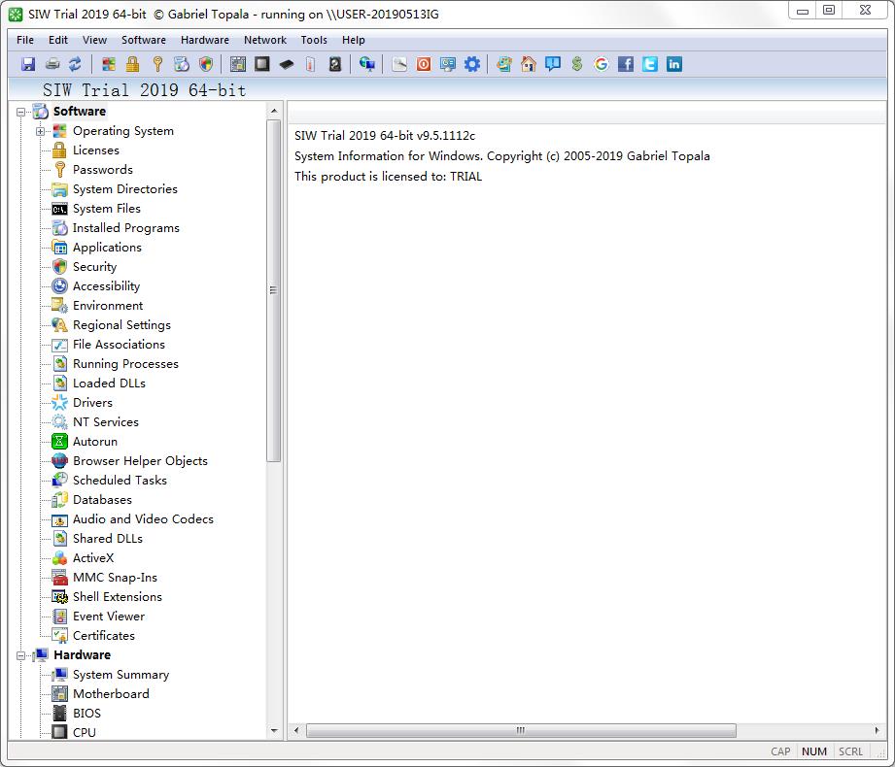Expand the Operating System tree node
895x767 pixels.
[x=41, y=131]
